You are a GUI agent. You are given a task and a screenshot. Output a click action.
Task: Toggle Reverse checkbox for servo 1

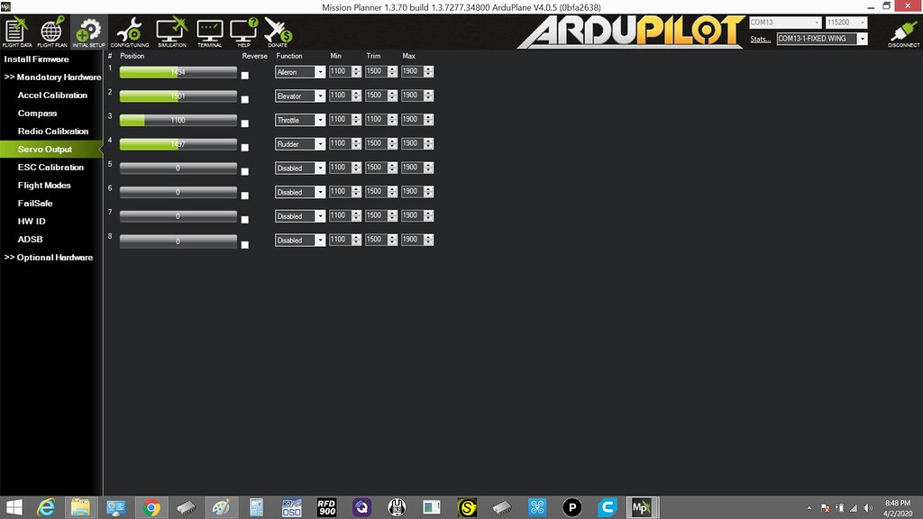(245, 76)
